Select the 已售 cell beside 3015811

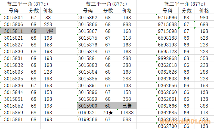tap(48, 31)
